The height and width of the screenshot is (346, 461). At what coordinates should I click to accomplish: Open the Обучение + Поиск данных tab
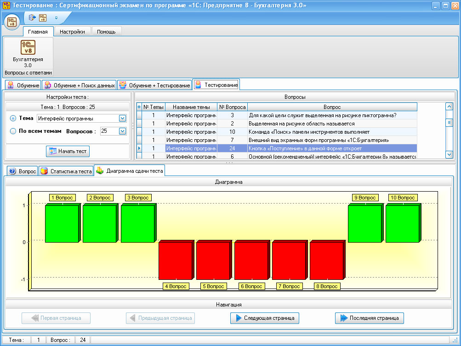coord(79,85)
